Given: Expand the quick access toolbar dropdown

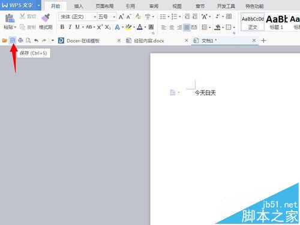Looking at the screenshot, I should [x=53, y=41].
